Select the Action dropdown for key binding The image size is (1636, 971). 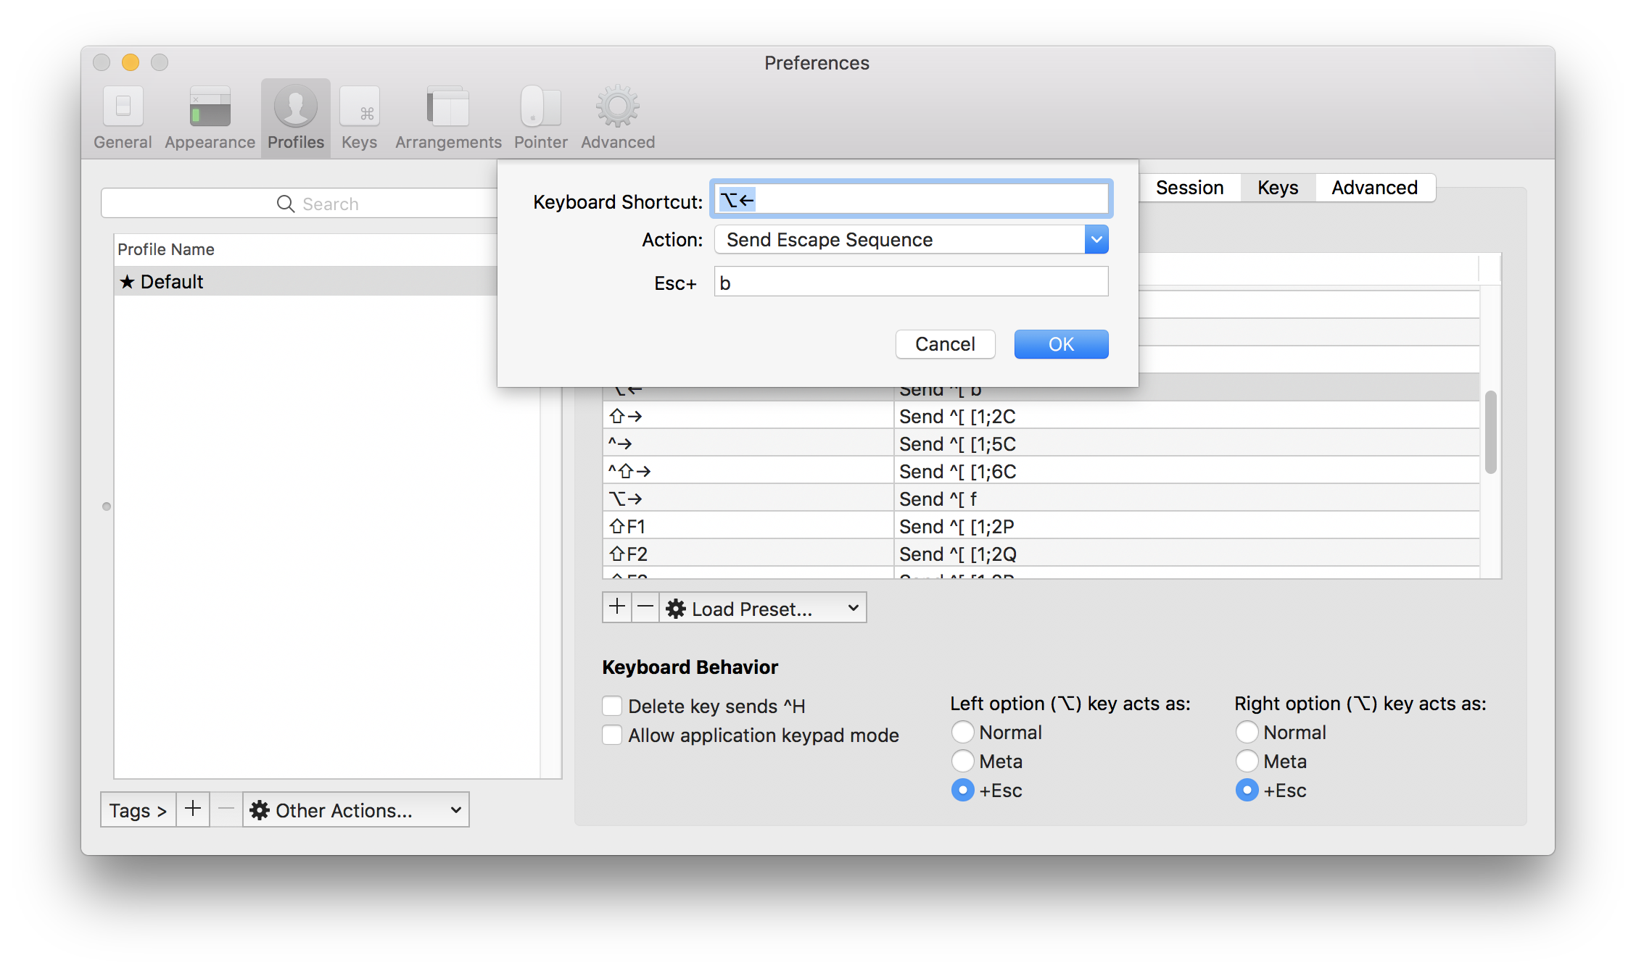pyautogui.click(x=910, y=239)
